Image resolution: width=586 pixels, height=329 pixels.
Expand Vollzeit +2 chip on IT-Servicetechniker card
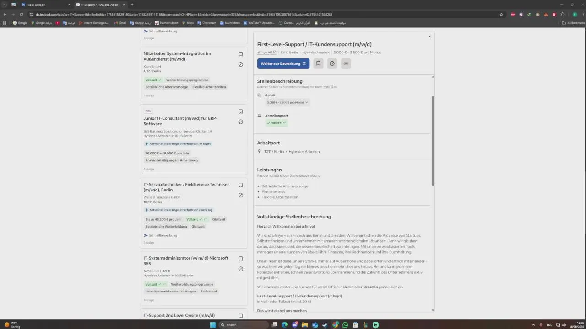point(197,219)
